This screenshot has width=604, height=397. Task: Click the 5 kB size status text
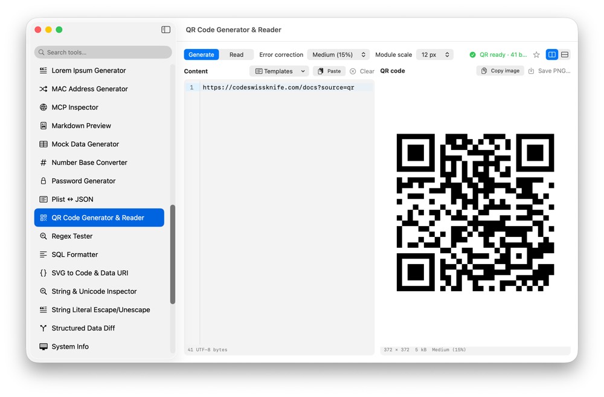(420, 350)
